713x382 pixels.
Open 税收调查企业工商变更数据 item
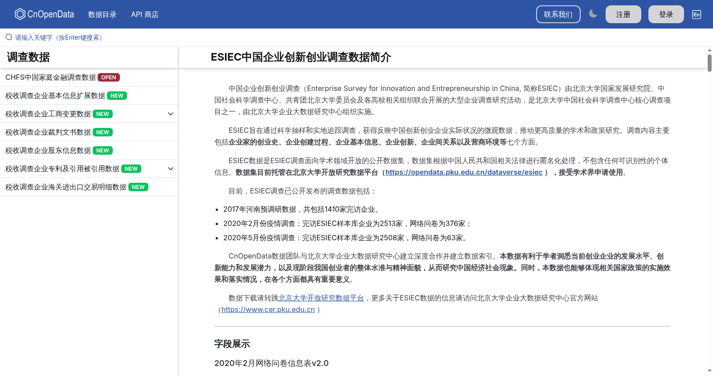pyautogui.click(x=89, y=114)
